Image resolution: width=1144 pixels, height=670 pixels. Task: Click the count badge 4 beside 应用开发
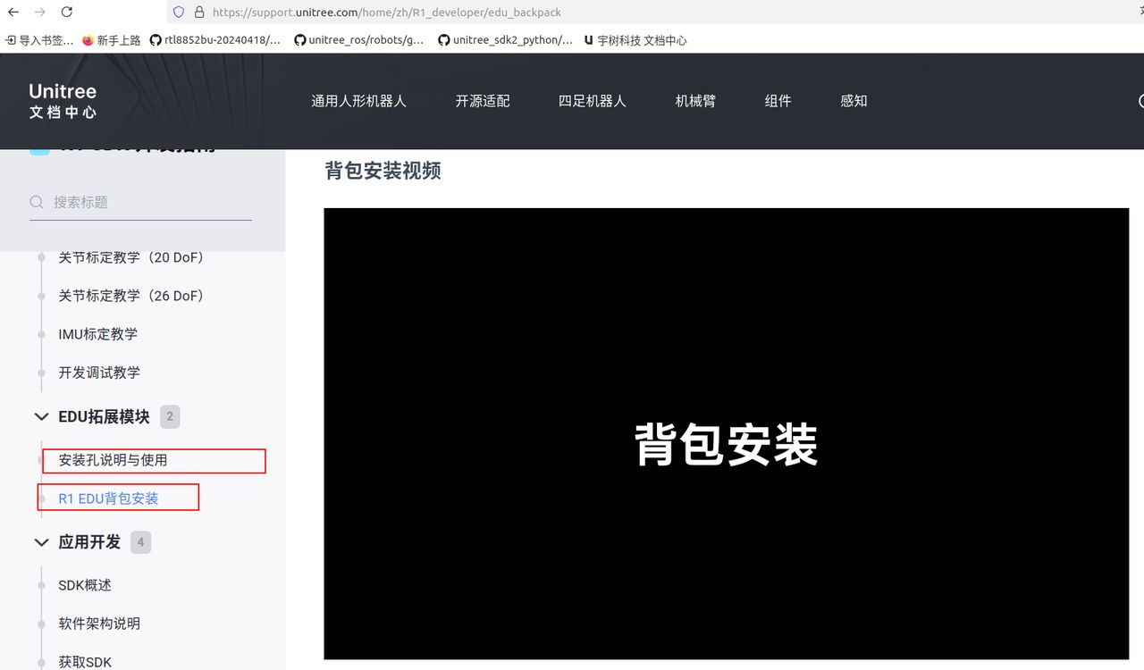pyautogui.click(x=140, y=542)
